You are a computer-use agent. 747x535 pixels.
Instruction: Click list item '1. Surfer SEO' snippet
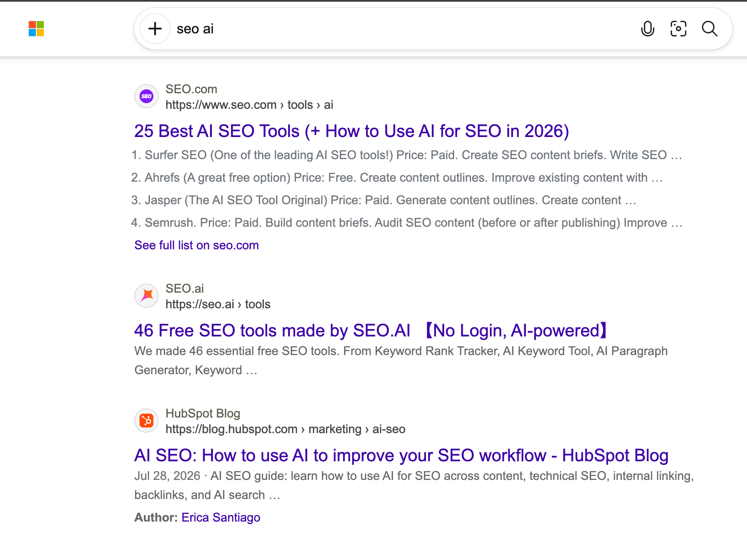tap(407, 155)
